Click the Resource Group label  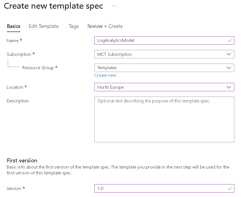(x=38, y=68)
